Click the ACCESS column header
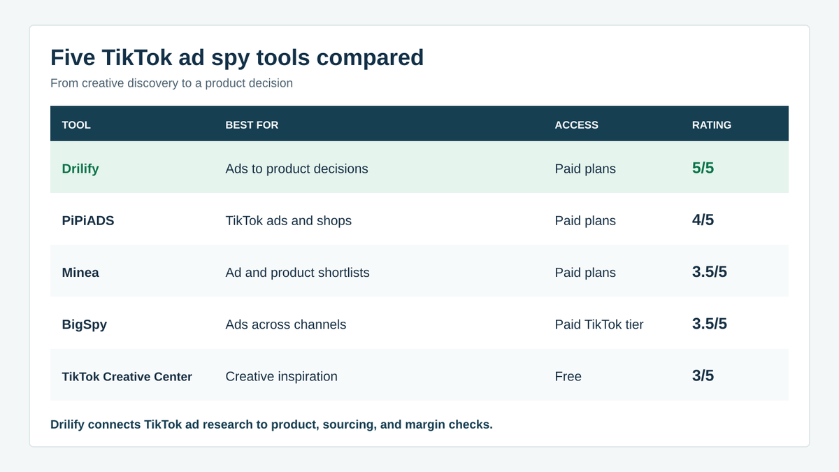Screen dimensions: 839x472 pyautogui.click(x=577, y=125)
